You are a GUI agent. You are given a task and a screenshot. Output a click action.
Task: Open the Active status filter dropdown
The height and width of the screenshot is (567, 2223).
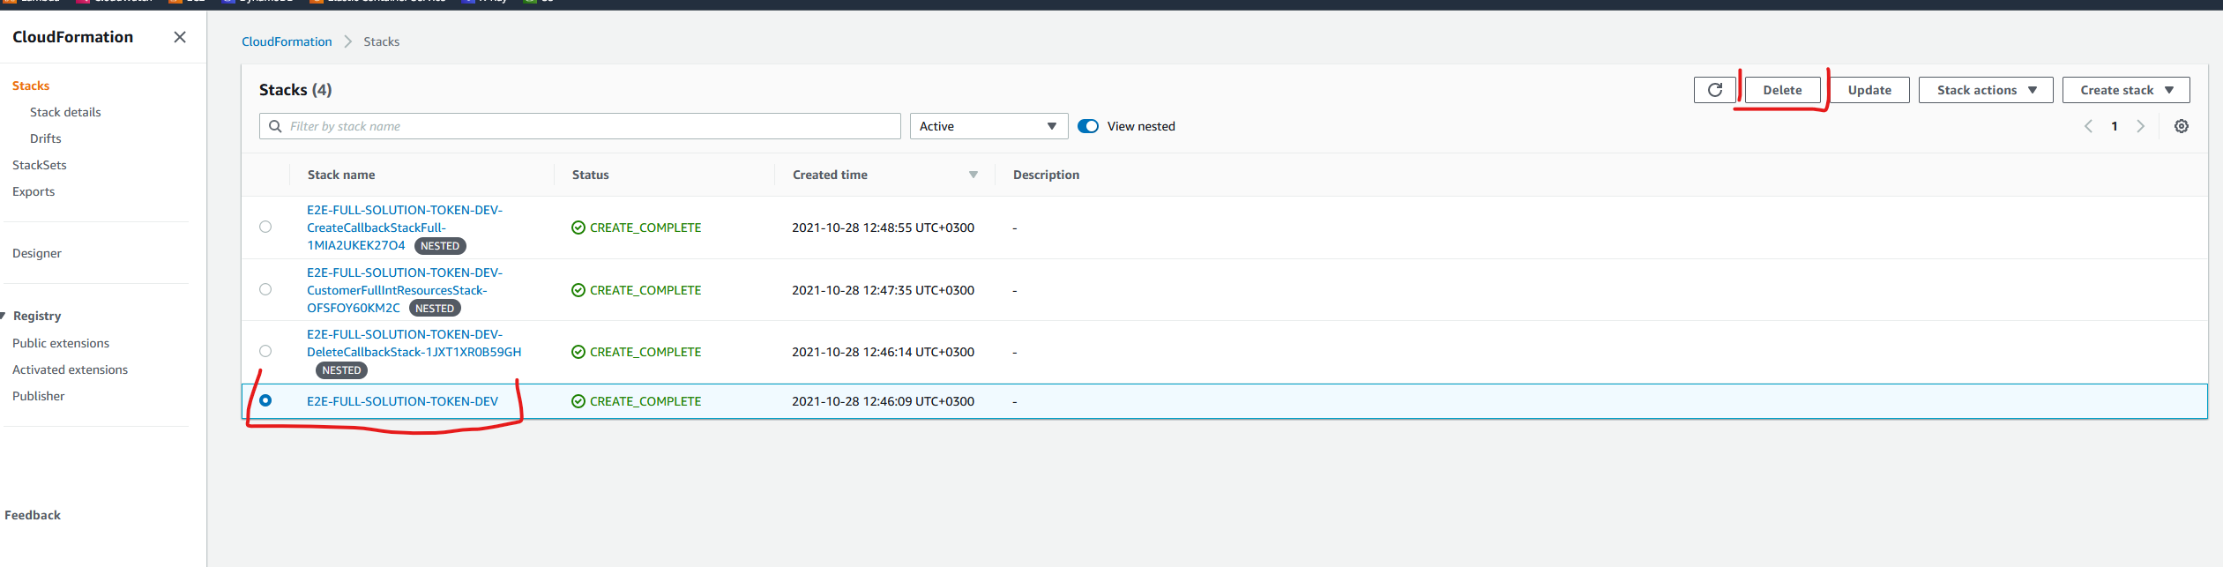pos(988,126)
